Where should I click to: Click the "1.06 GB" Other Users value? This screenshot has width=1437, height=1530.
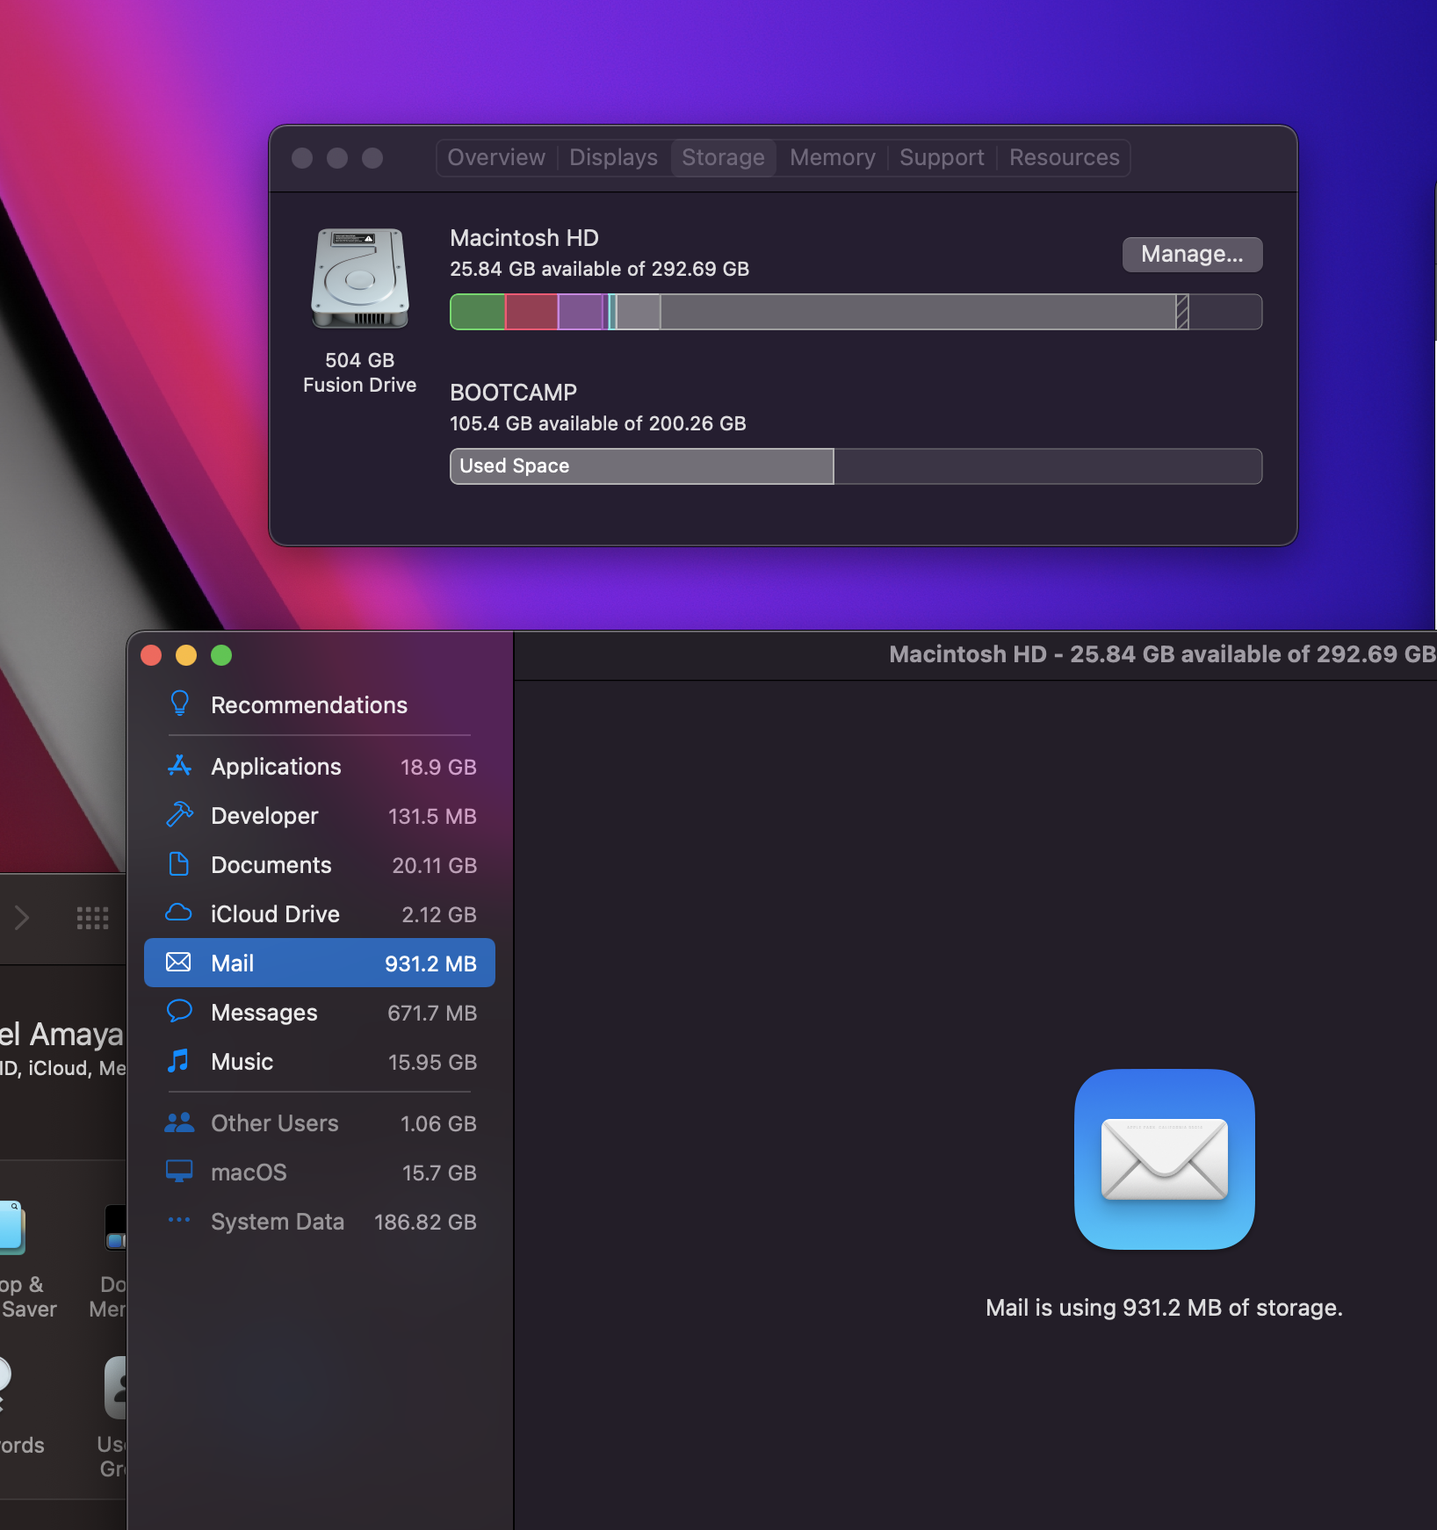point(438,1123)
